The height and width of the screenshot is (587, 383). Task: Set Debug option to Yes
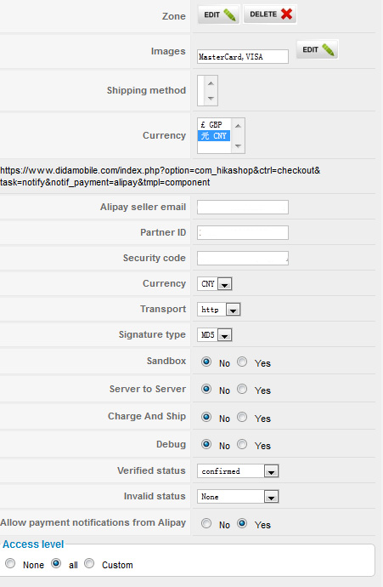pos(242,444)
